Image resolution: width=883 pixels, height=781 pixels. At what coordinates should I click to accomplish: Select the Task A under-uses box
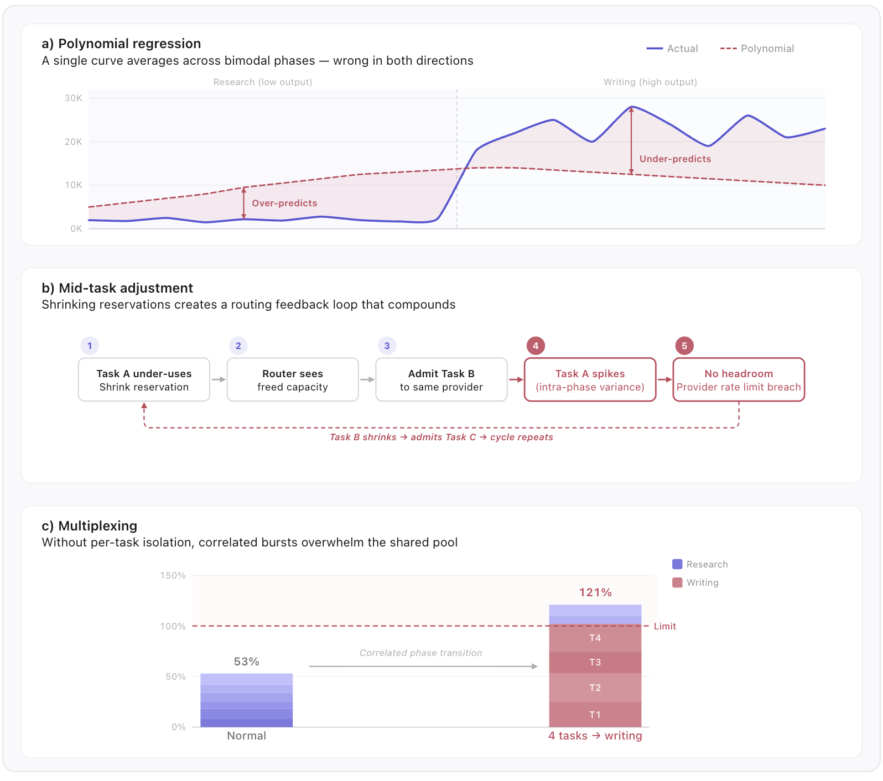tap(144, 380)
